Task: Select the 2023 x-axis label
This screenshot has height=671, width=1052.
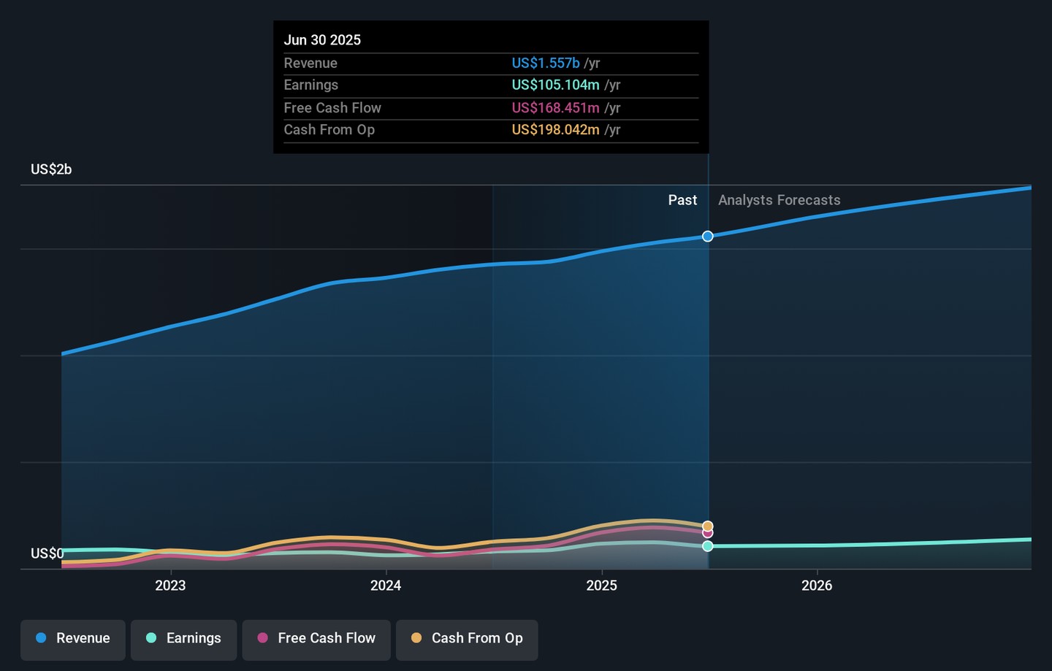Action: pyautogui.click(x=170, y=586)
